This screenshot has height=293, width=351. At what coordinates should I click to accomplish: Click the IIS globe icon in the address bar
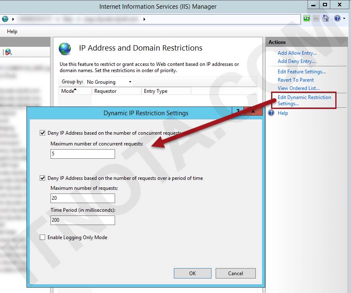pos(5,19)
